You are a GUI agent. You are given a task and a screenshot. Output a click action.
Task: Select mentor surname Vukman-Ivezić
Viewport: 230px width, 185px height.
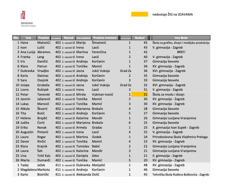103,95
